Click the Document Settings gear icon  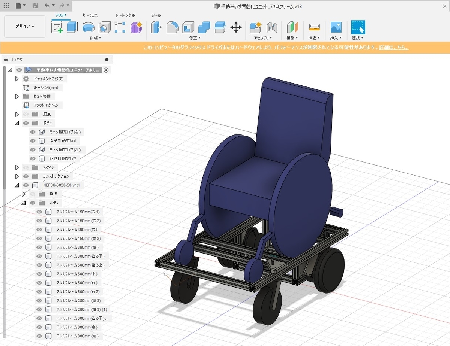26,79
